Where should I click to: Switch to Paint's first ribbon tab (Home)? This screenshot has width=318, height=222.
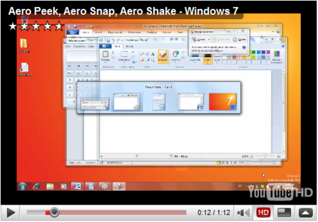[118, 47]
